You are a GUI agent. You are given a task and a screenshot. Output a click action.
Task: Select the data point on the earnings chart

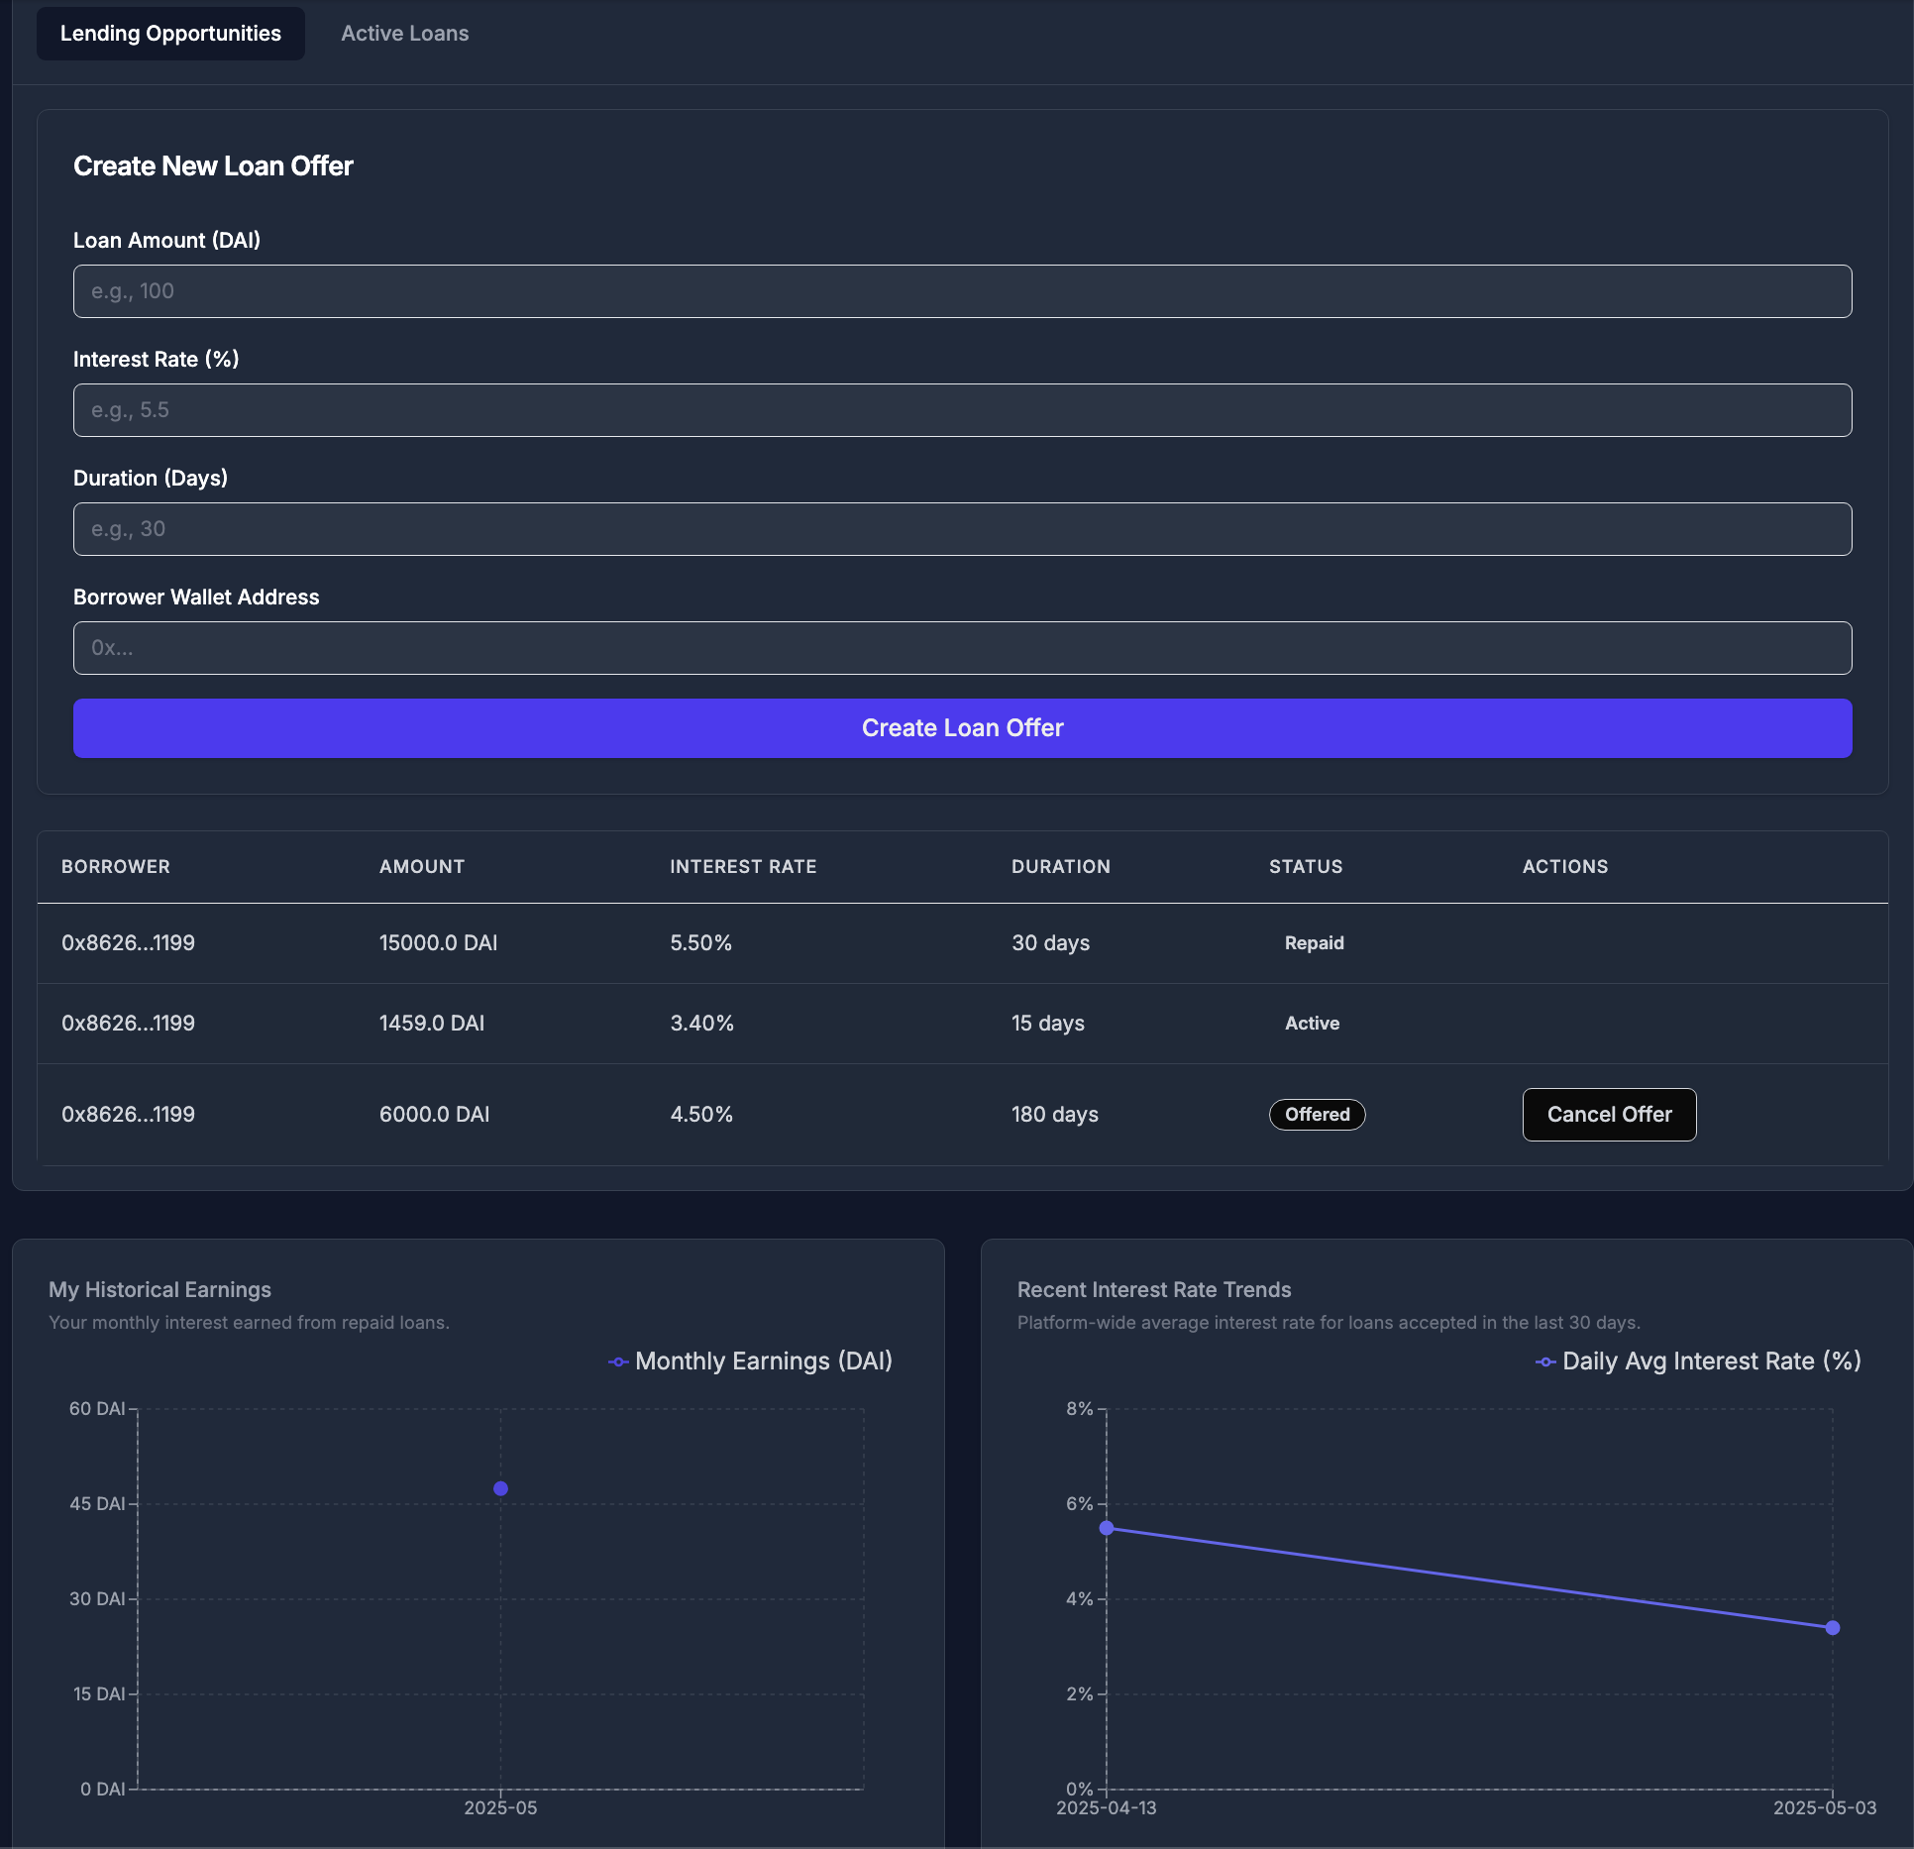[499, 1487]
